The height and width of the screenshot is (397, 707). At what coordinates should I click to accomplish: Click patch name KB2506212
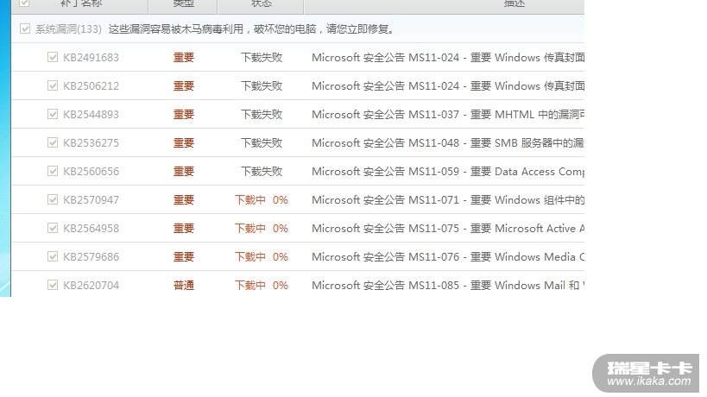[92, 86]
